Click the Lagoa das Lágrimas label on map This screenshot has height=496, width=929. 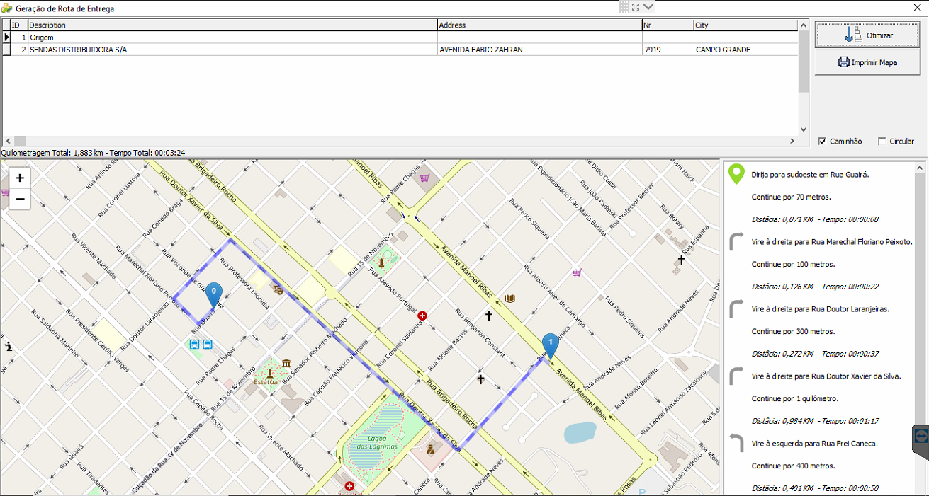click(x=376, y=443)
